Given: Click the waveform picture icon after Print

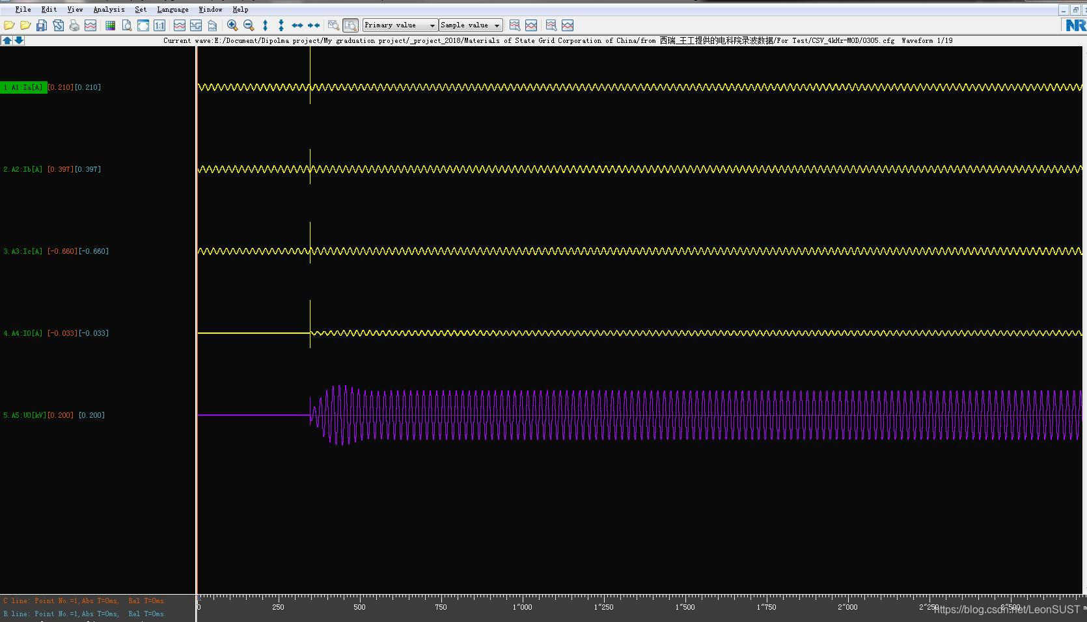Looking at the screenshot, I should point(90,25).
